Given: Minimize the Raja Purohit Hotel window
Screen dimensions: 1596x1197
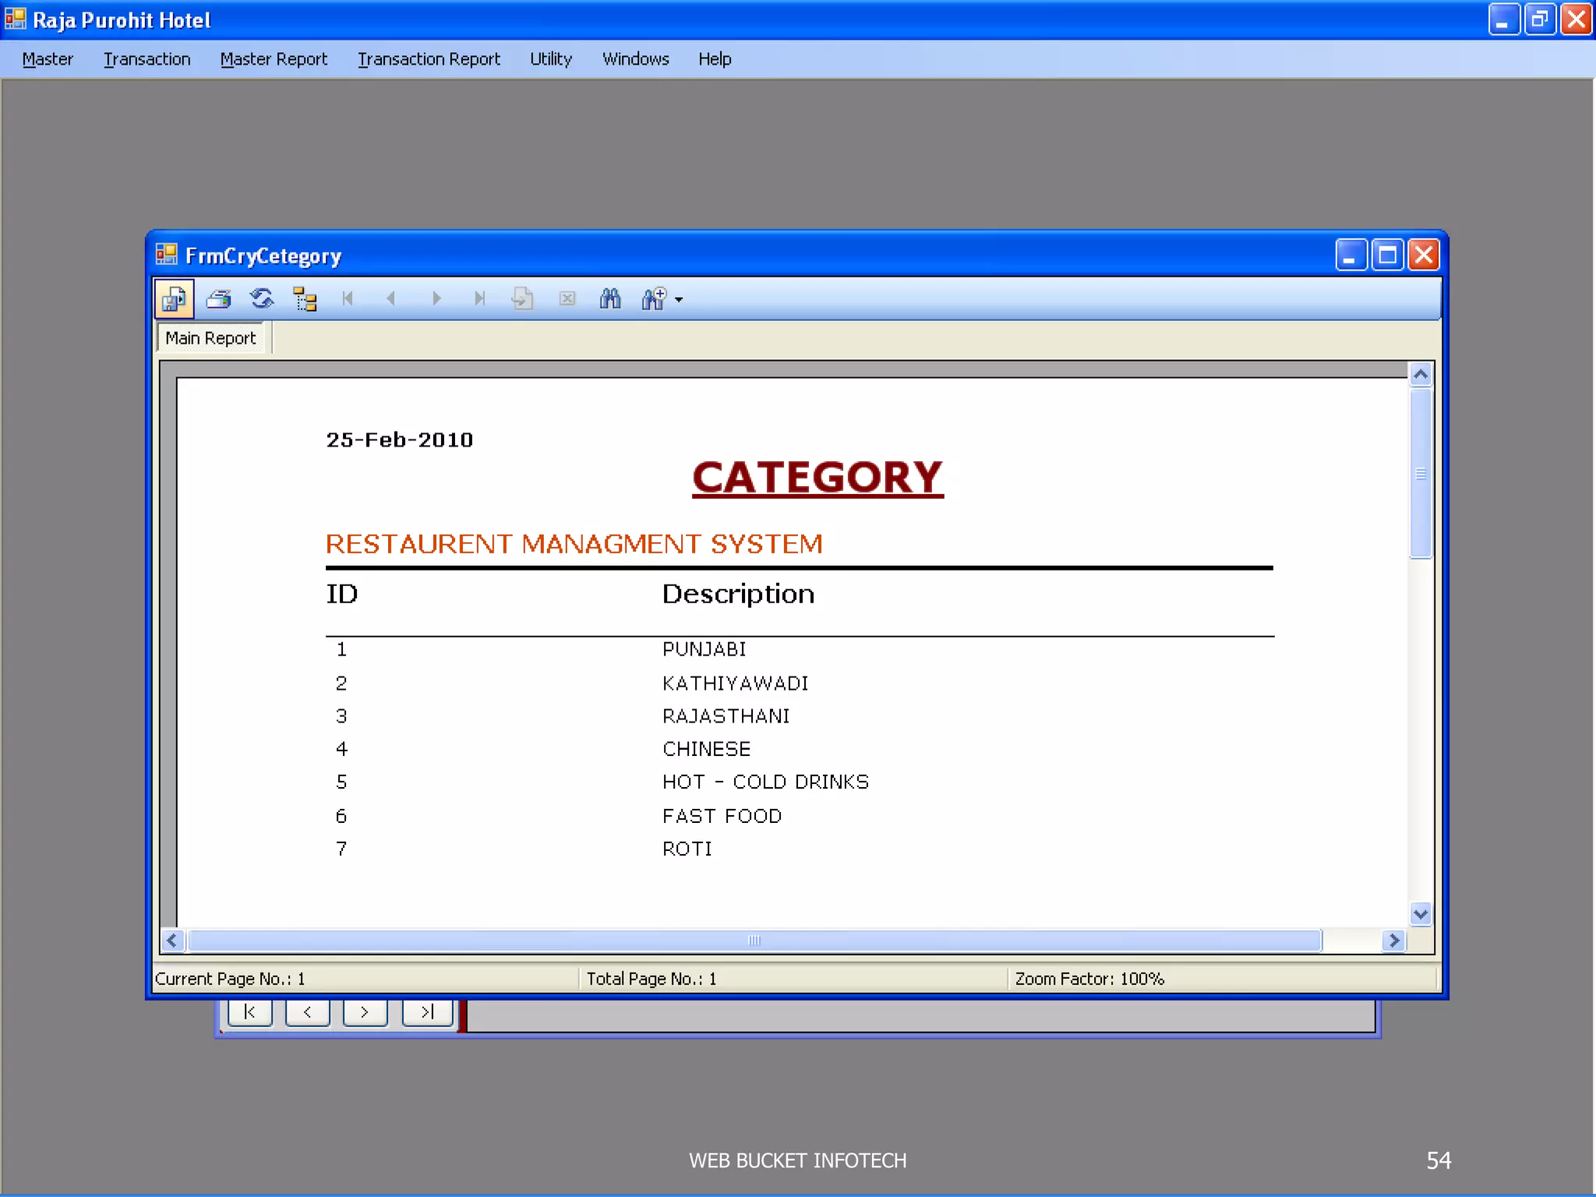Looking at the screenshot, I should pos(1503,19).
